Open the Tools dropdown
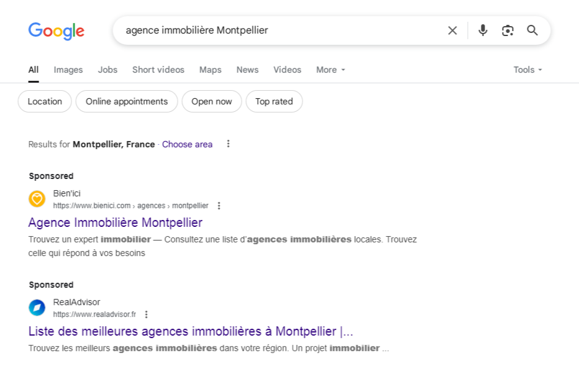The width and height of the screenshot is (579, 368). point(527,70)
